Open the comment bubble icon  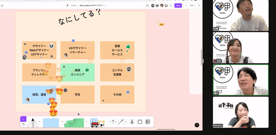coord(2,5)
